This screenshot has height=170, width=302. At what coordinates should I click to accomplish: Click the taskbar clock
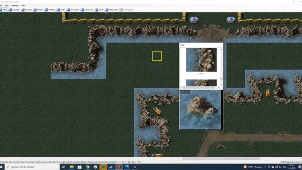point(292,167)
